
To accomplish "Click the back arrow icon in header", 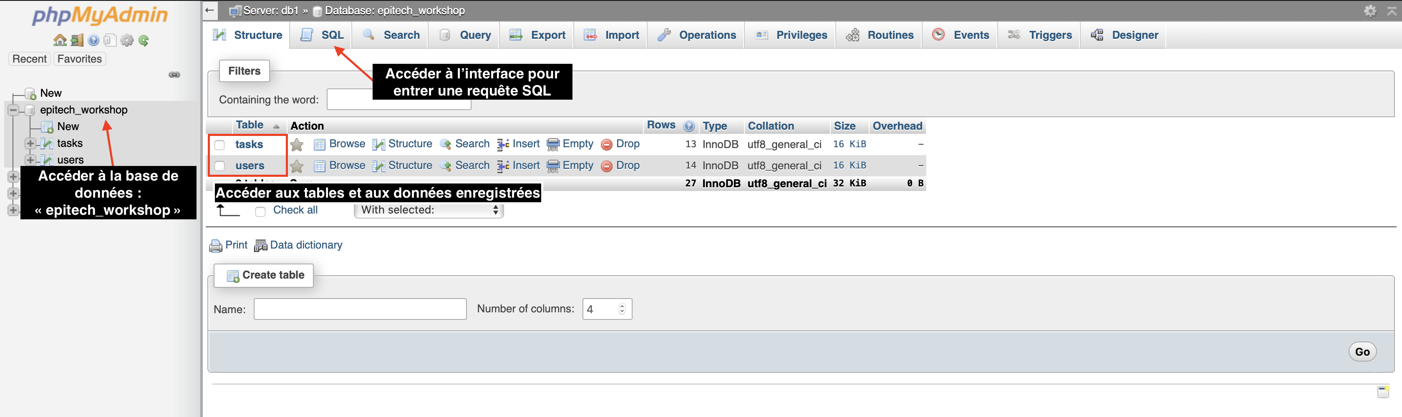I will [x=210, y=10].
